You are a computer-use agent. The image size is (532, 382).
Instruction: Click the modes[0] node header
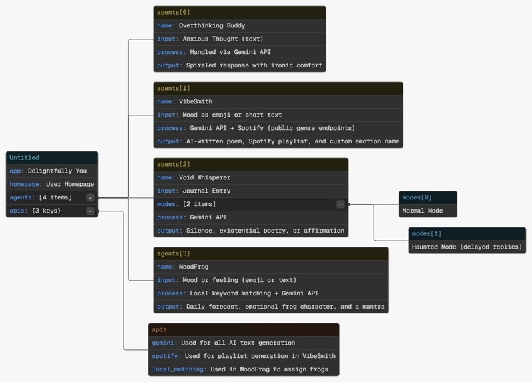tap(428, 197)
